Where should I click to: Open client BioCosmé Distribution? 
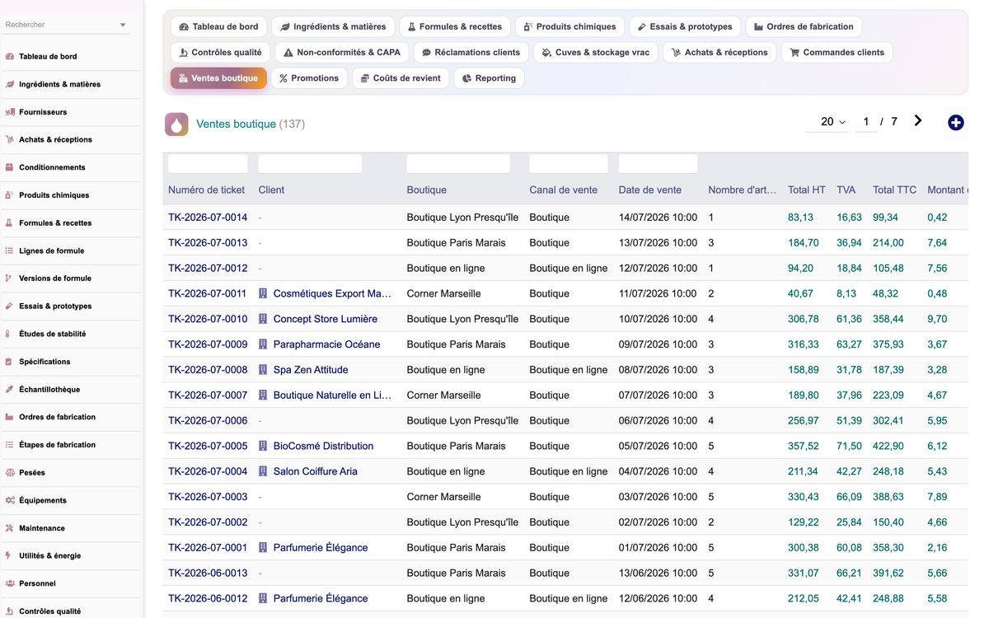323,446
